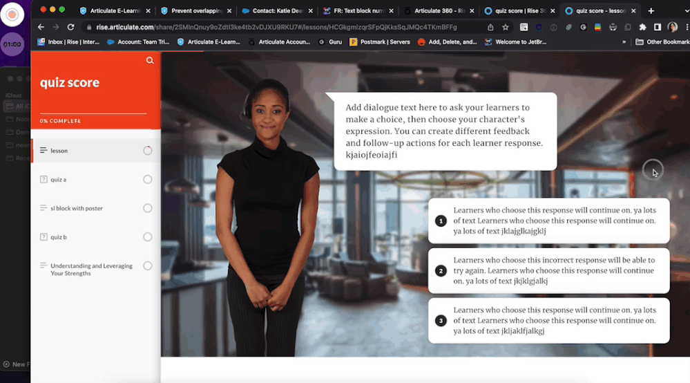Viewport: 690px width, 383px height.
Task: Open quiz a in the sidebar
Action: point(96,179)
